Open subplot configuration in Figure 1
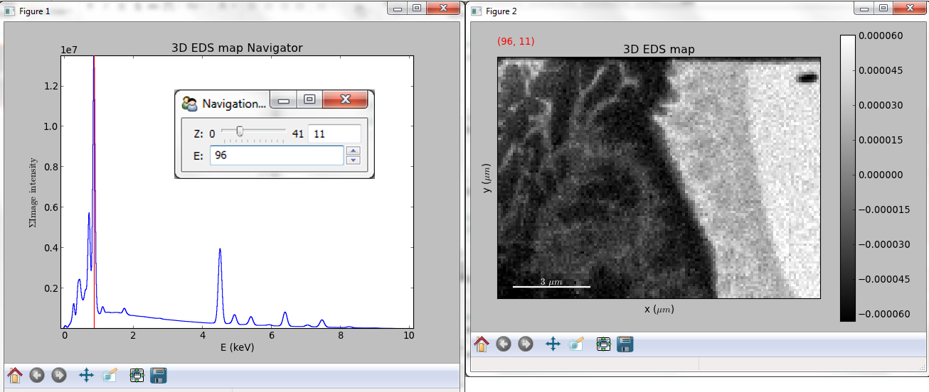 [137, 375]
